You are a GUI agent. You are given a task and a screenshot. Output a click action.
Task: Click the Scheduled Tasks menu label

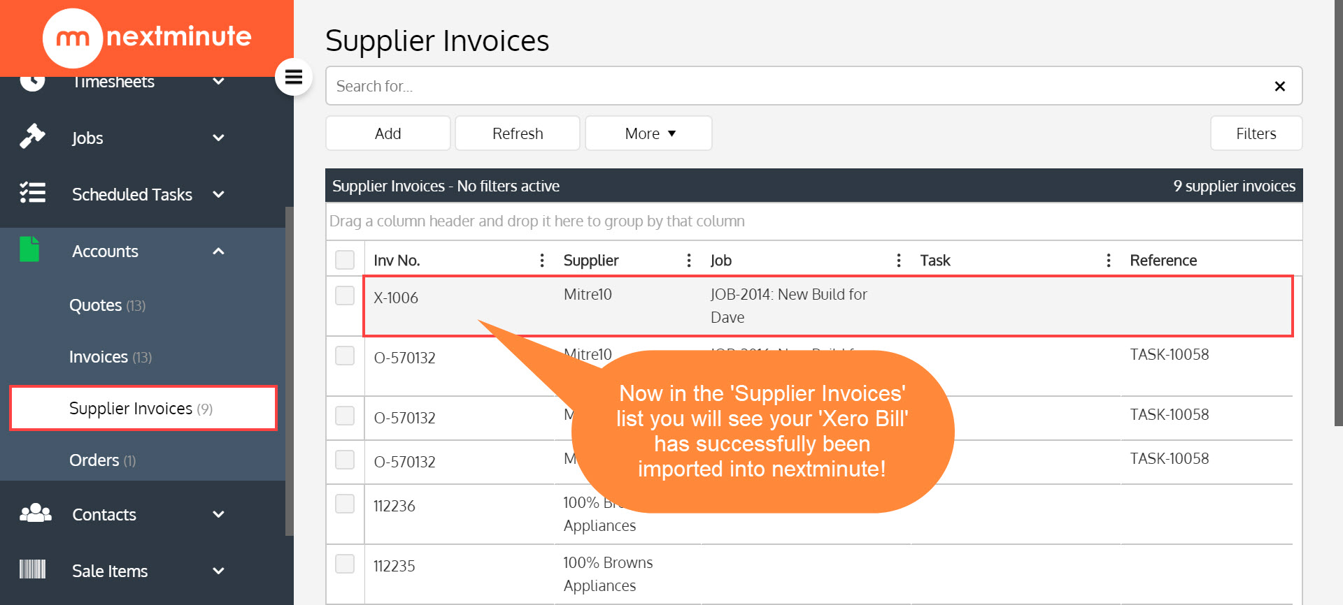[132, 194]
